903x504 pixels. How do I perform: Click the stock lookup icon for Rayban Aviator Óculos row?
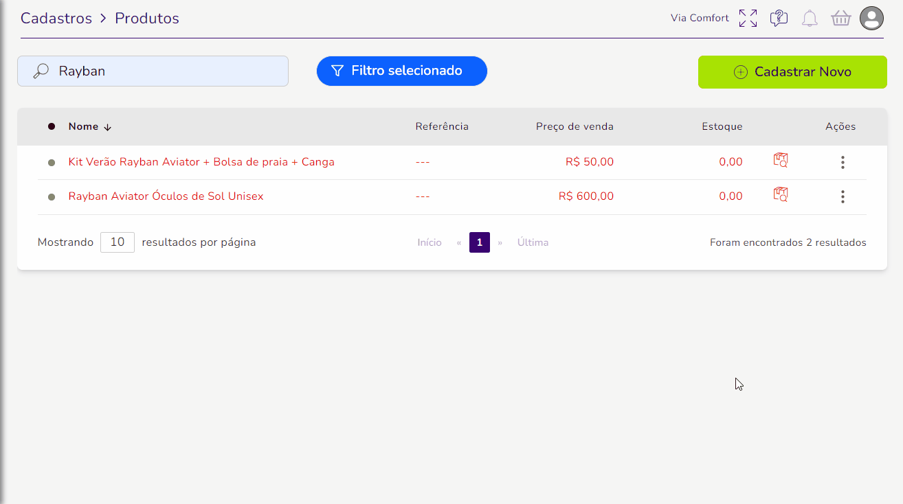[781, 194]
